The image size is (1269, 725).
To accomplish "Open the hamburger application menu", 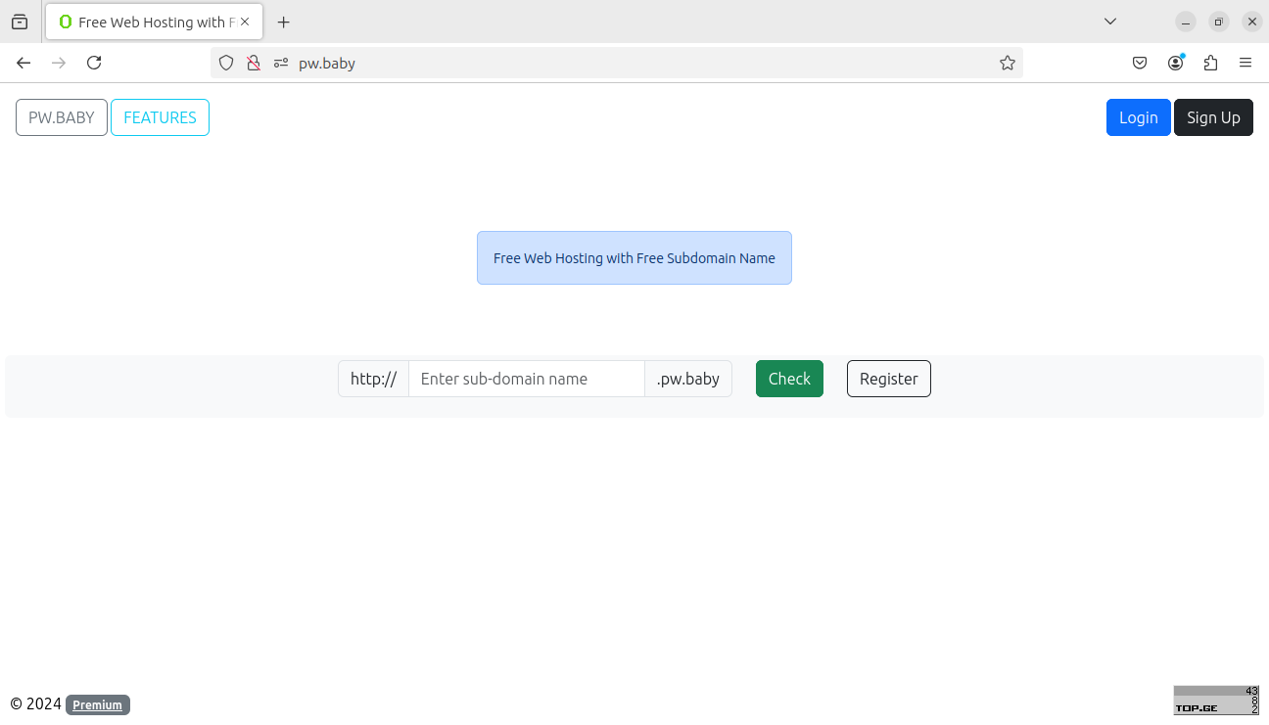I will [1245, 63].
